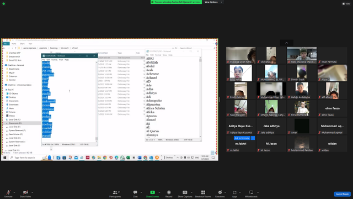Unmute microphone in Zoom toolbar
353x199 pixels.
(8, 193)
